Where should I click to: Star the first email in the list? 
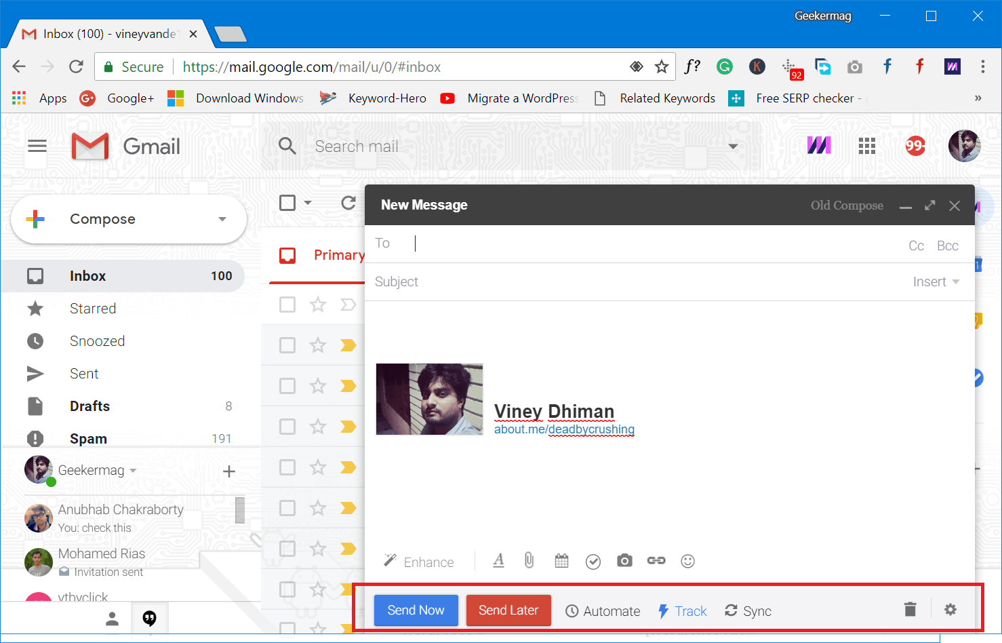point(317,305)
